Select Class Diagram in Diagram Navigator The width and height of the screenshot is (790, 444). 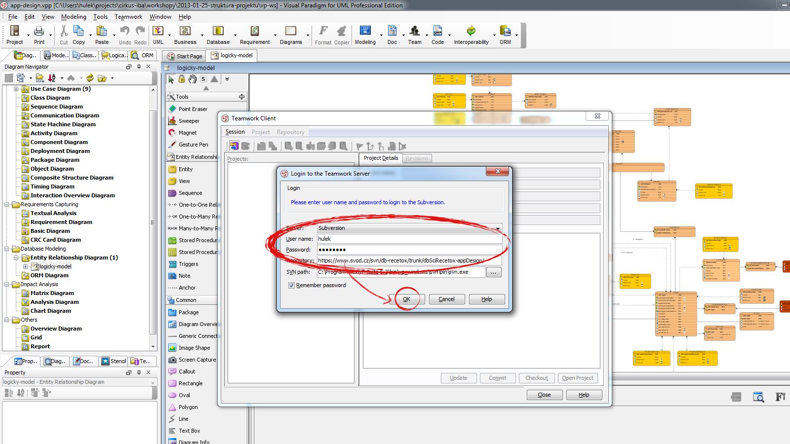[50, 98]
